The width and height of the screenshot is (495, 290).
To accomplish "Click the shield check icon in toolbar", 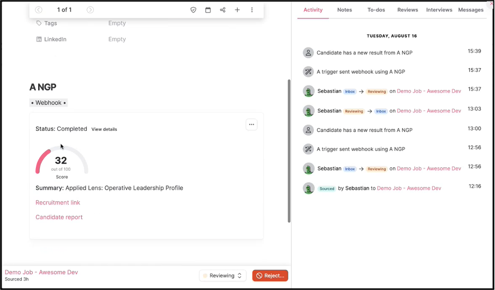I will (193, 10).
